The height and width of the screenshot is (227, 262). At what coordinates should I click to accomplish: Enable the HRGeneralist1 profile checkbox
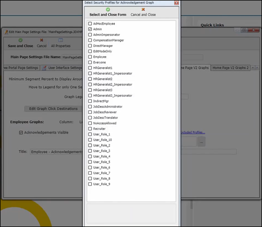(90, 68)
